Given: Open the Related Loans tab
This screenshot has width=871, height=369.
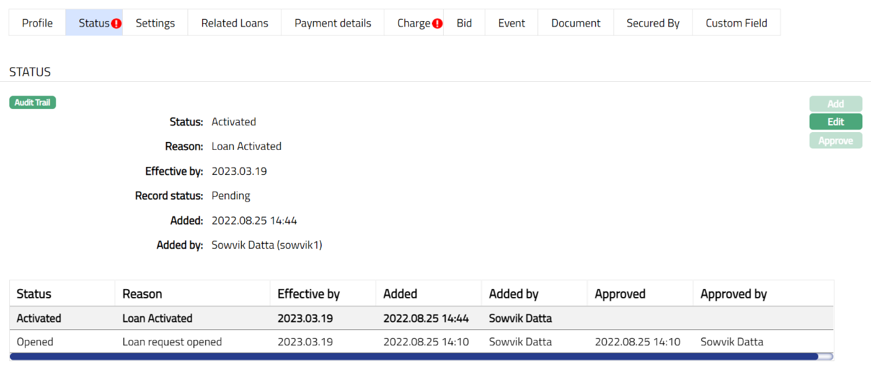Looking at the screenshot, I should 234,23.
